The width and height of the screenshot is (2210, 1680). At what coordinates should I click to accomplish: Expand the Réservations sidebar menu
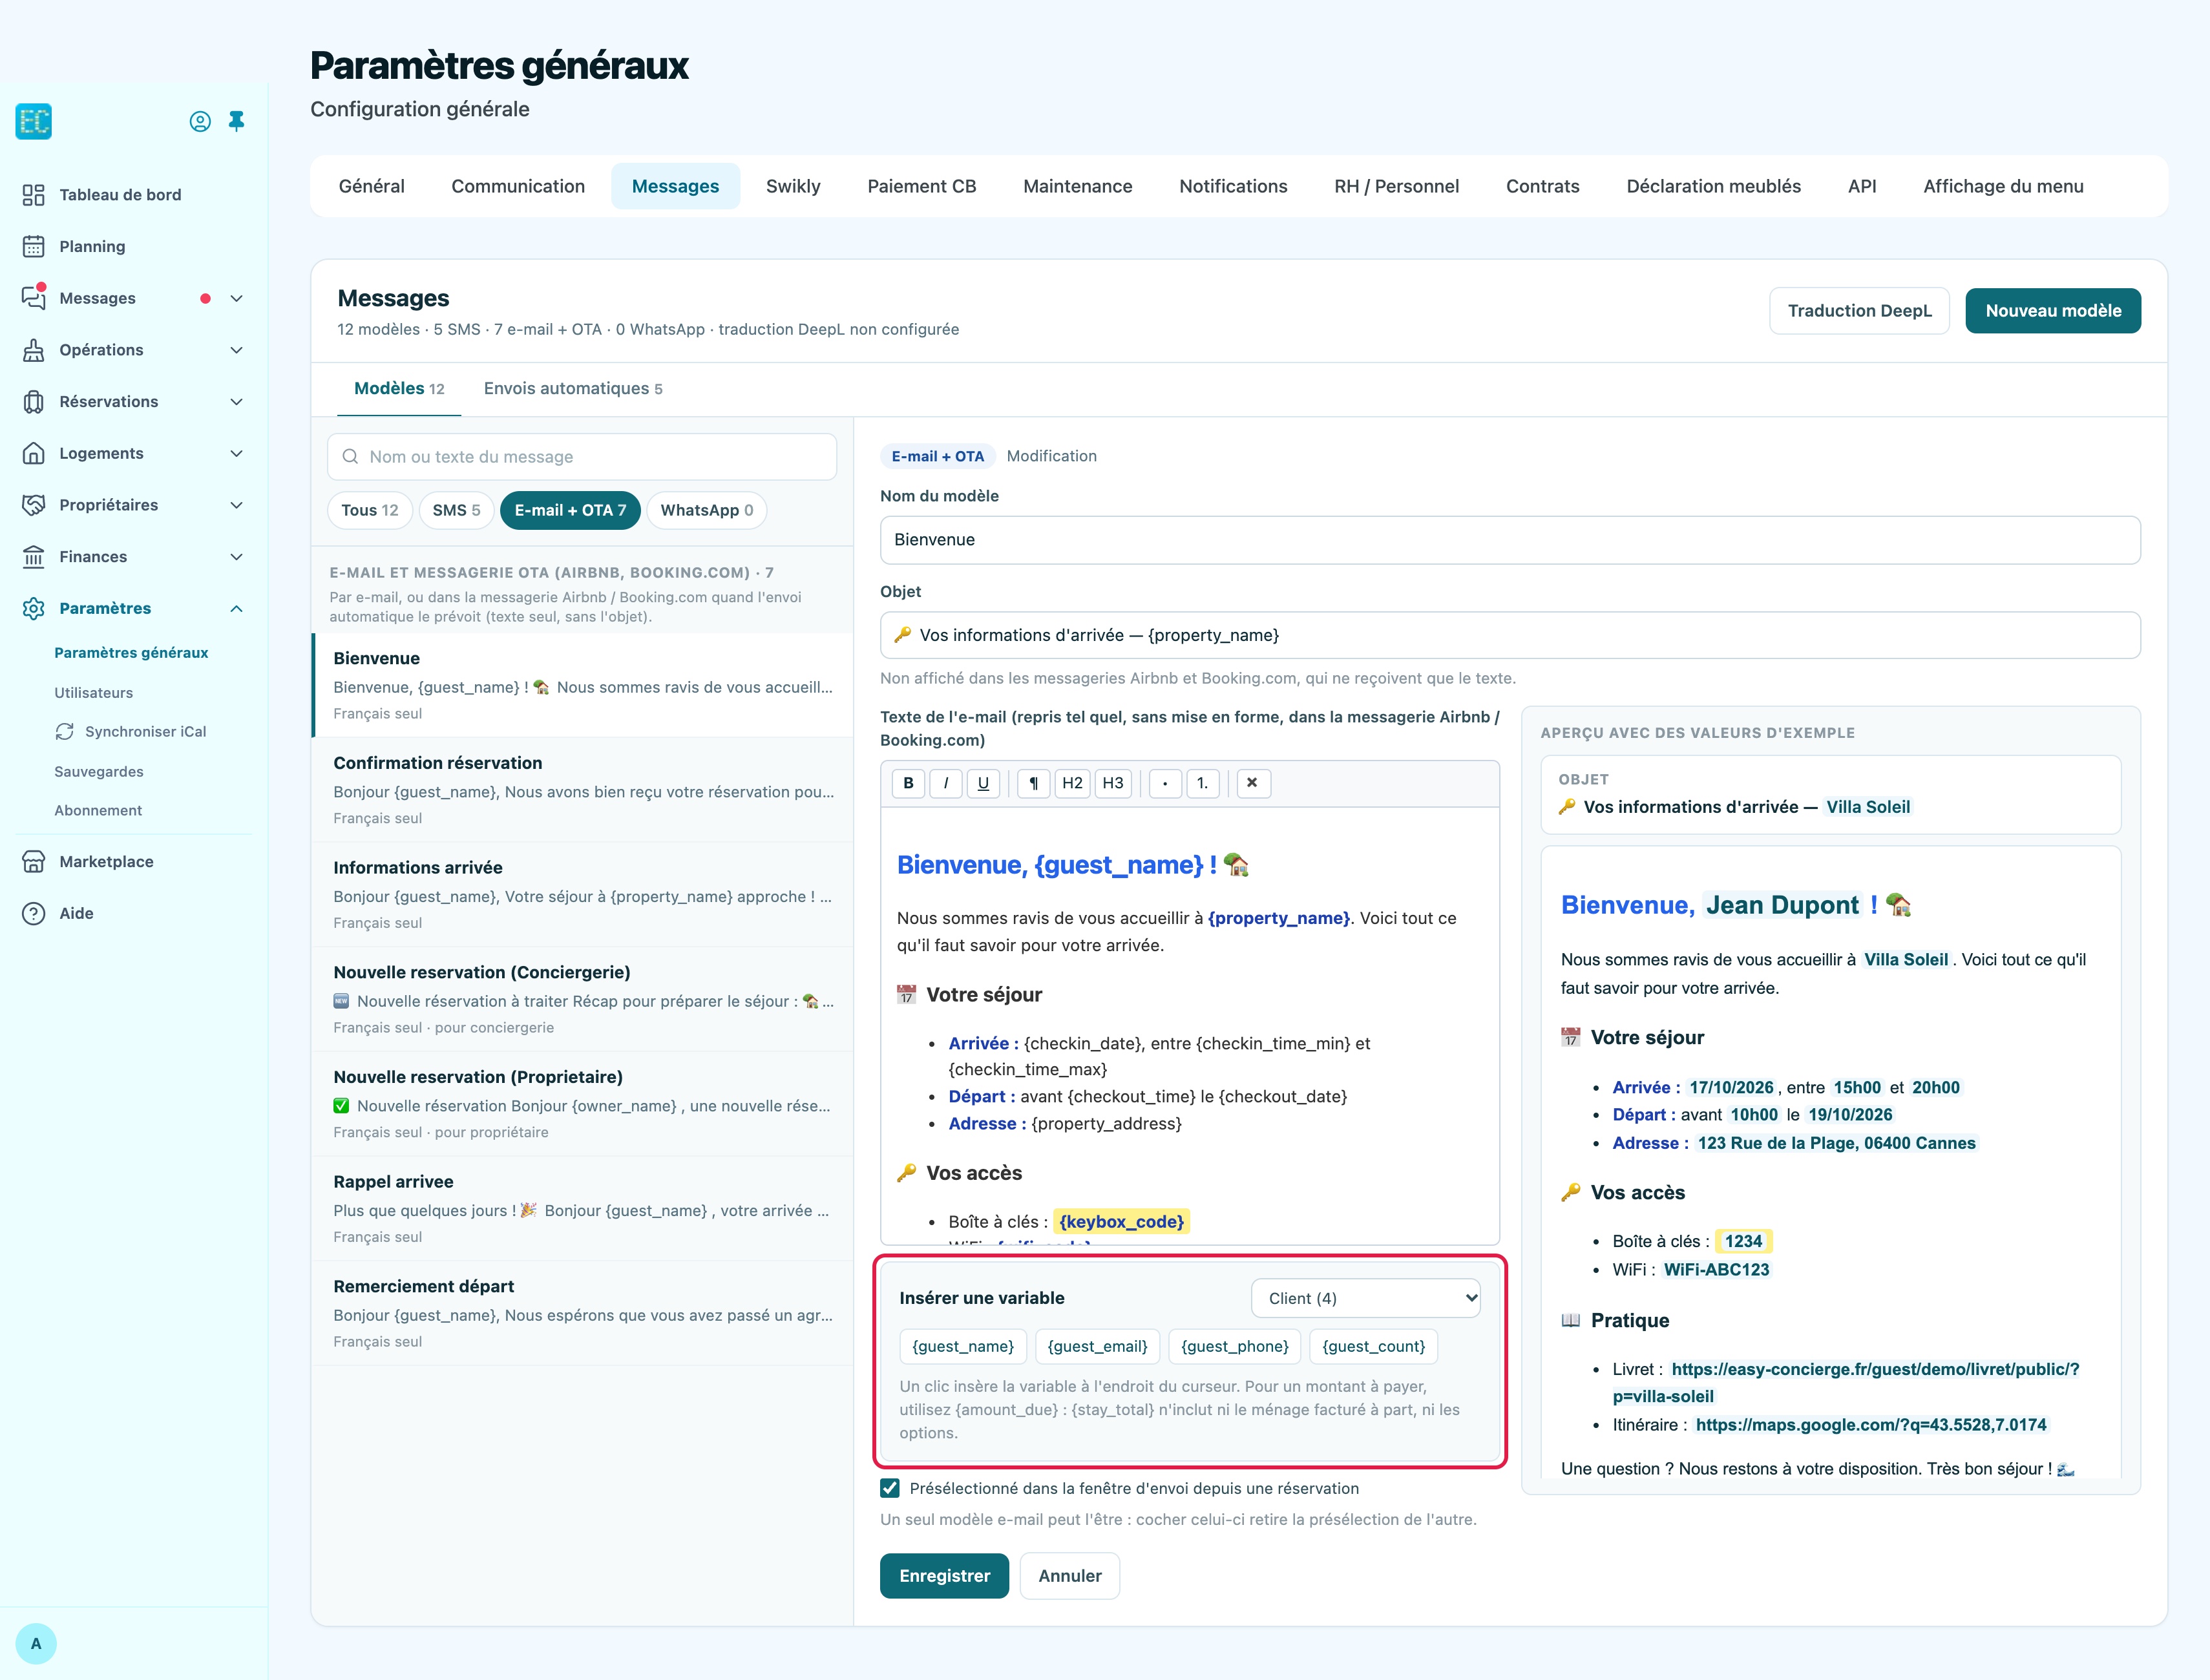[237, 401]
